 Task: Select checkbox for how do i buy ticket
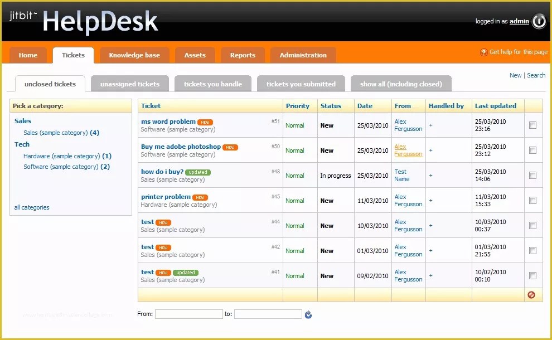click(x=532, y=175)
